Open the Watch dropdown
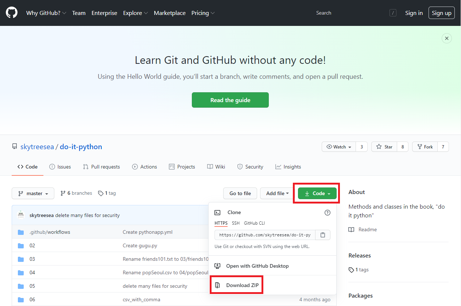Screen dimensions: 461x306 tap(339, 147)
